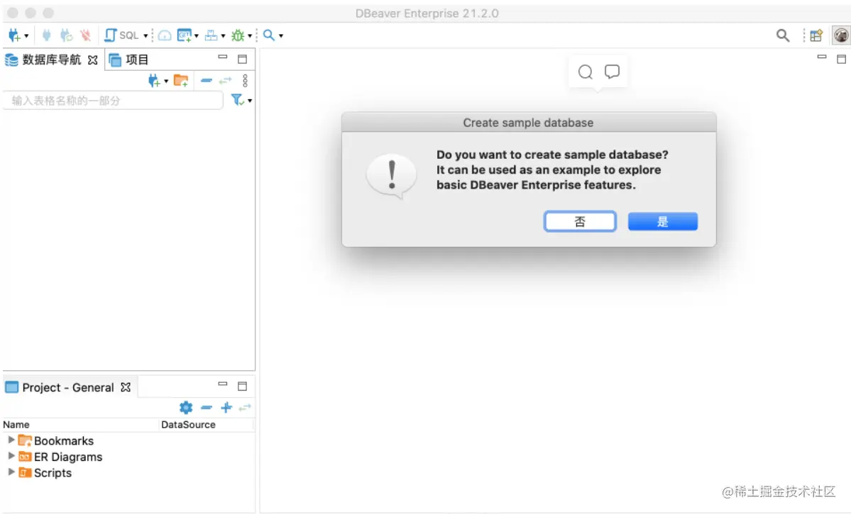Click the 否 button in the dialog
Screen dimensions: 851x514
(580, 221)
